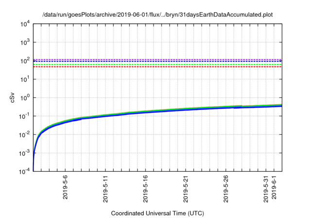
Task: Click the 10^2 y-axis label
Action: 25,61
